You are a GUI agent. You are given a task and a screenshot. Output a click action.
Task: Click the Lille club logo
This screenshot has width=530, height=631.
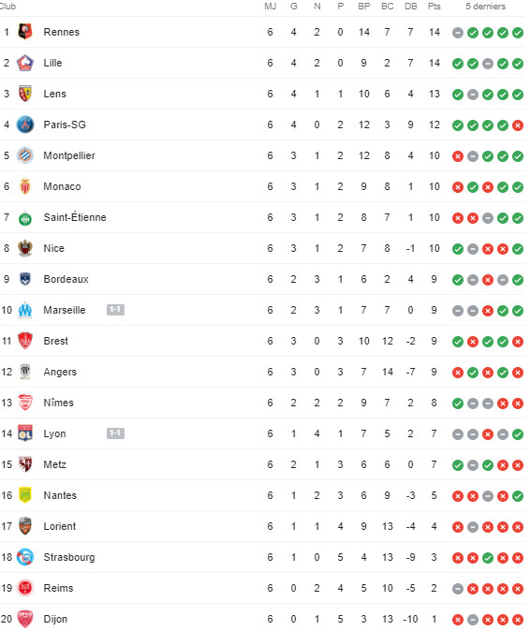[25, 63]
